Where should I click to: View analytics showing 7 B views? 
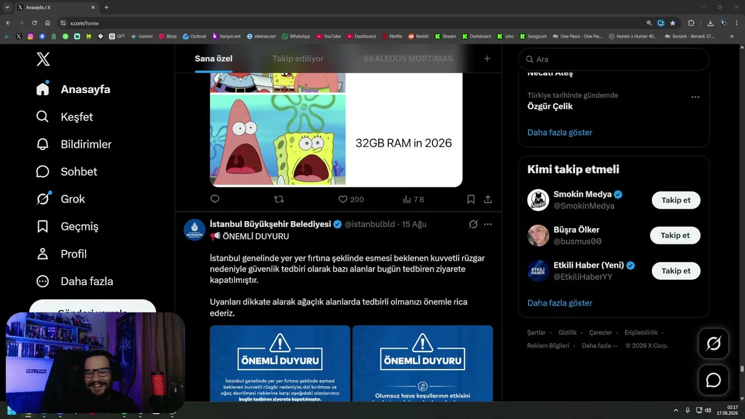pos(413,199)
